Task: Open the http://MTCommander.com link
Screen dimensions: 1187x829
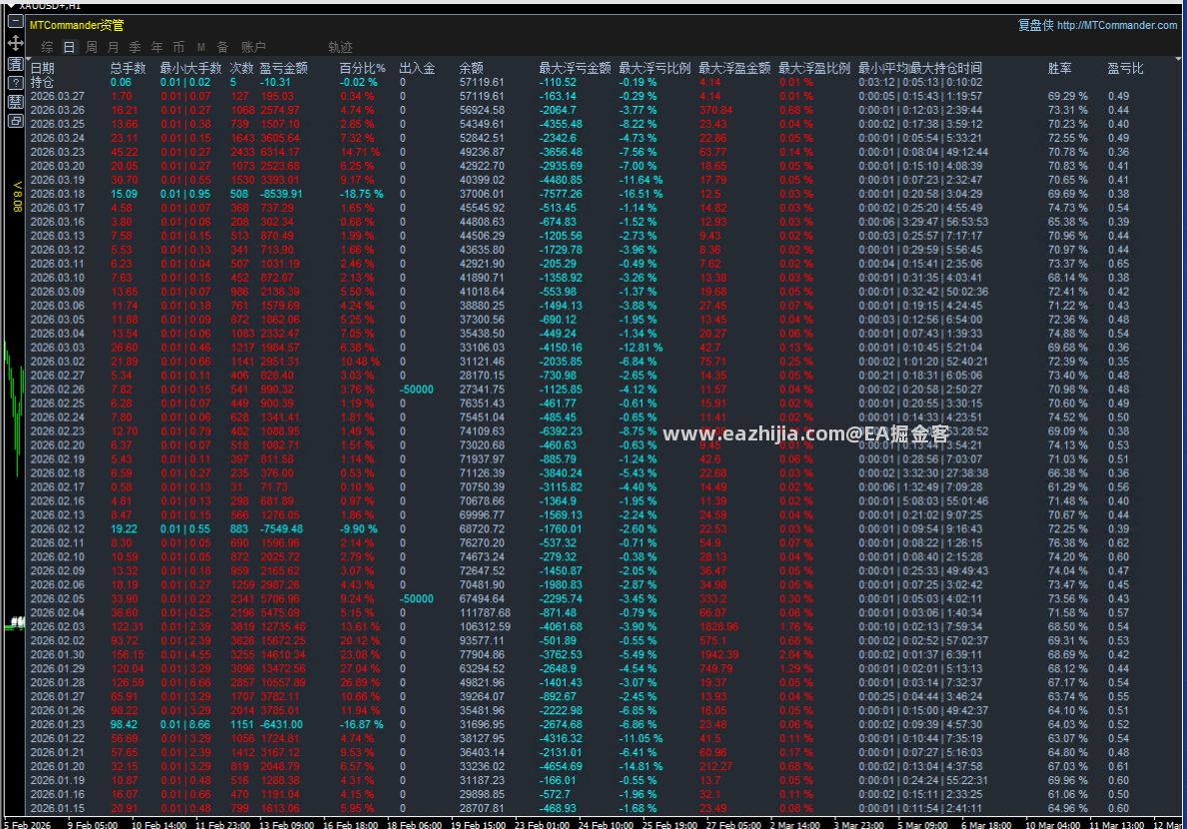Action: click(1117, 25)
